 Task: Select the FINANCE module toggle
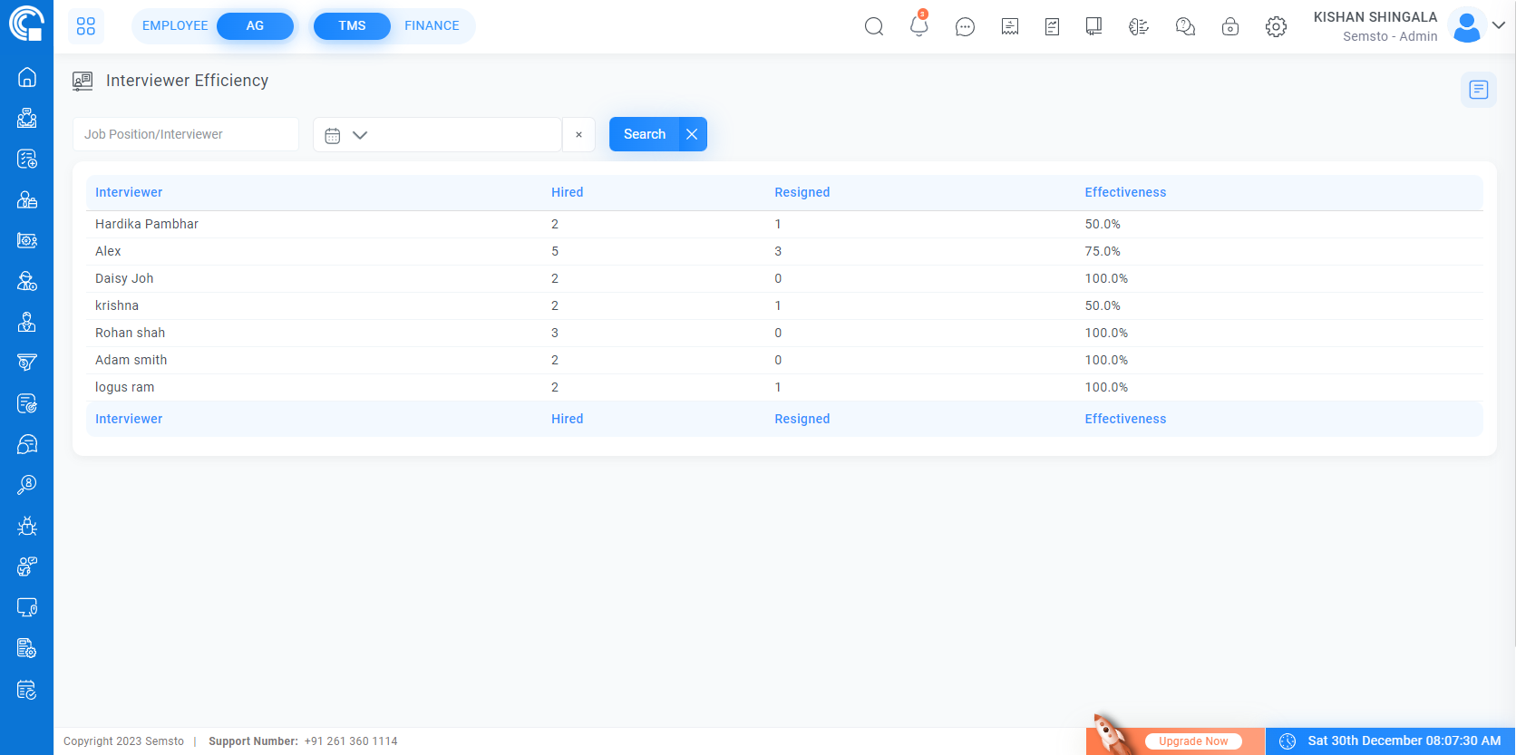[432, 26]
